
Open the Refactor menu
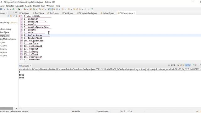tap(10, 6)
